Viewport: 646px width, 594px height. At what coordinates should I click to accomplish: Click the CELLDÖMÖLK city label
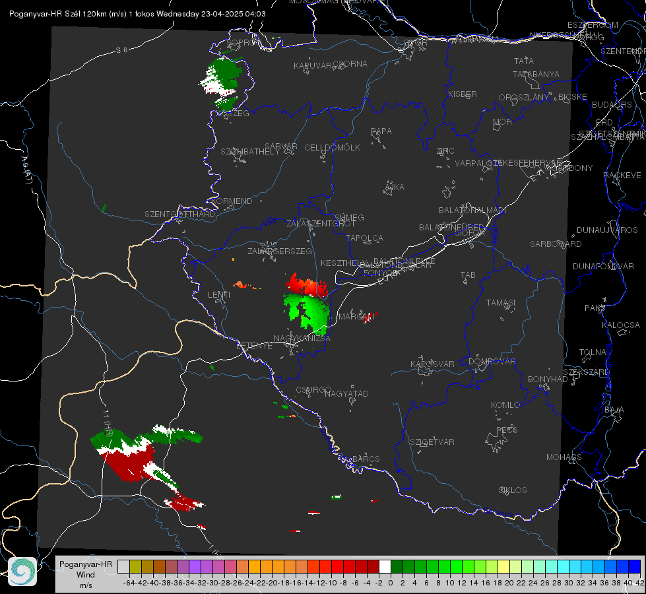coord(333,148)
